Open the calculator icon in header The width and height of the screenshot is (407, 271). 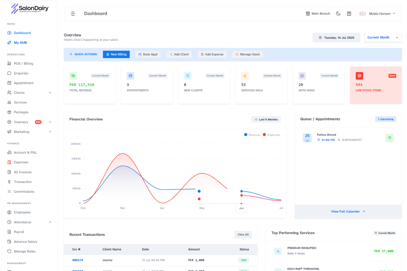[349, 14]
